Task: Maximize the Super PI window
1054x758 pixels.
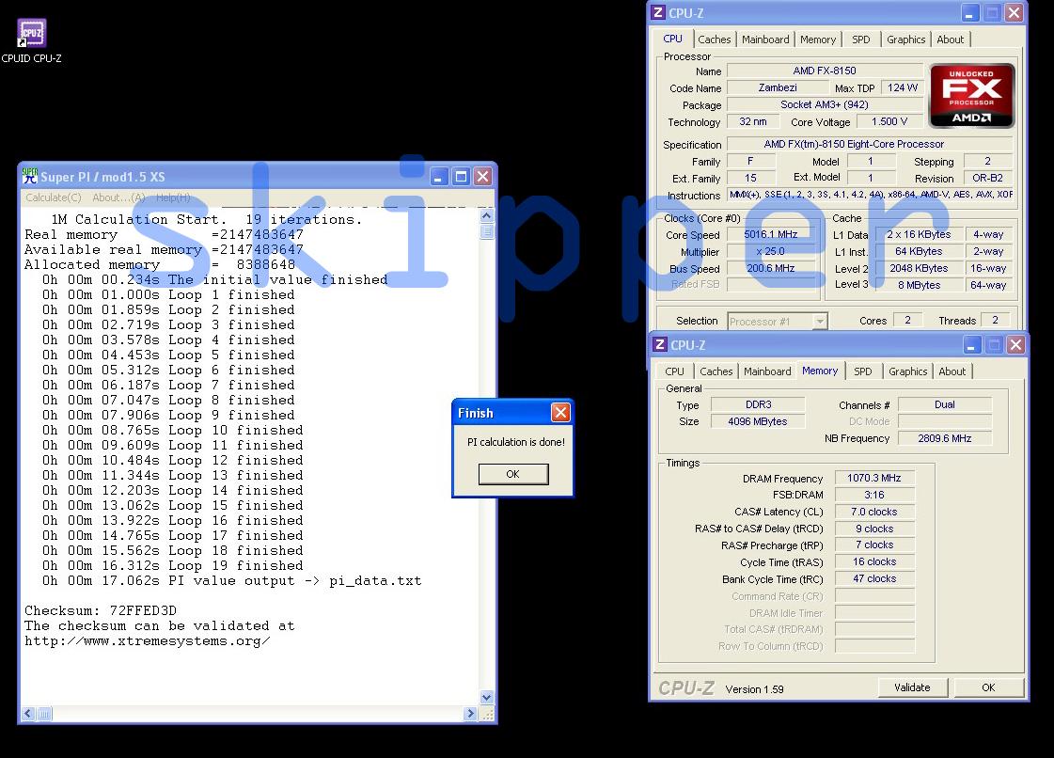Action: [x=461, y=177]
